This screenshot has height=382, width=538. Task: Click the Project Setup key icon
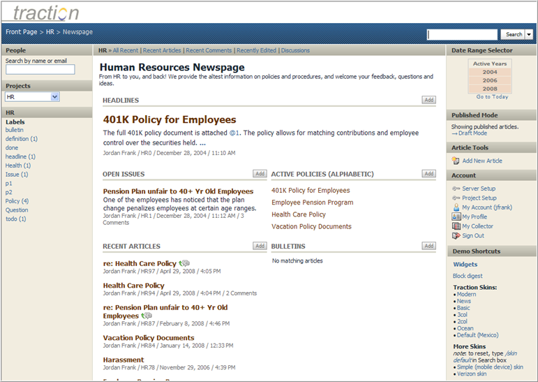[x=456, y=198]
